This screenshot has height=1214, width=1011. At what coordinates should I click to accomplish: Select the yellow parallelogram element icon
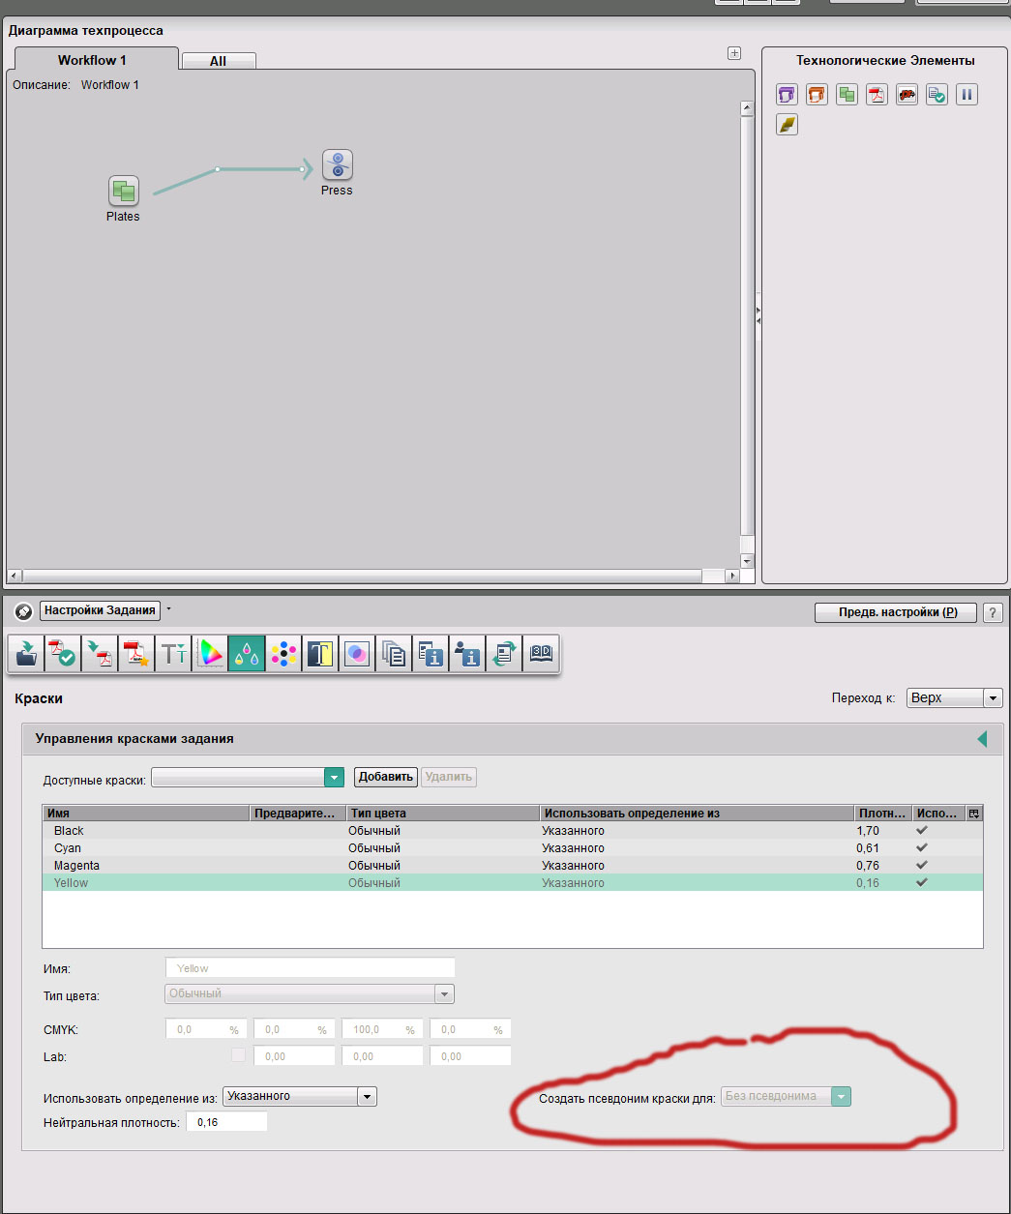pyautogui.click(x=787, y=124)
